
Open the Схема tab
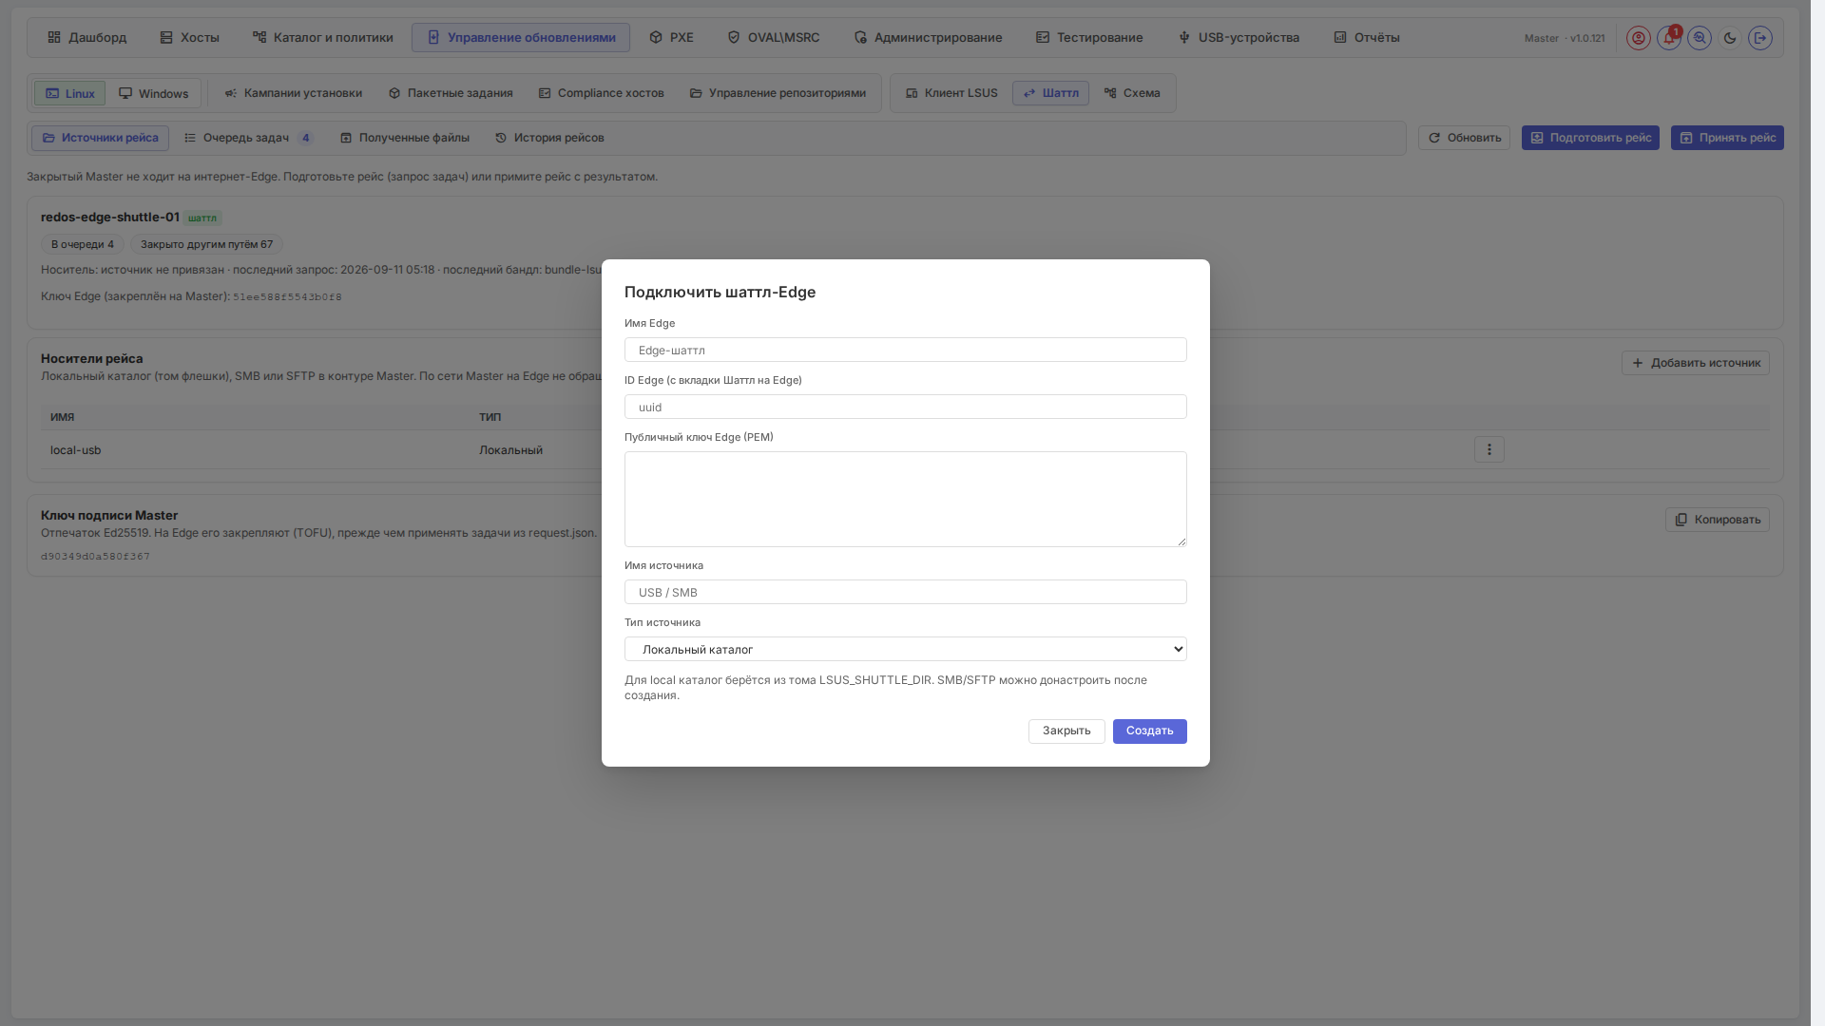tap(1132, 93)
